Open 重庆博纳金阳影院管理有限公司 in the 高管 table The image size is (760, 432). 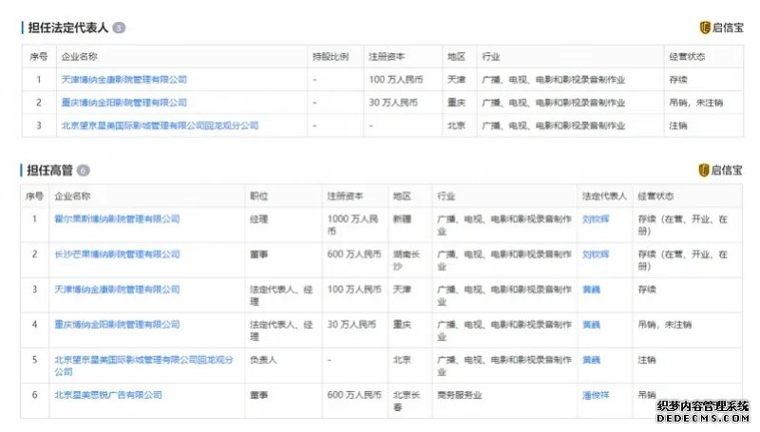click(x=117, y=325)
